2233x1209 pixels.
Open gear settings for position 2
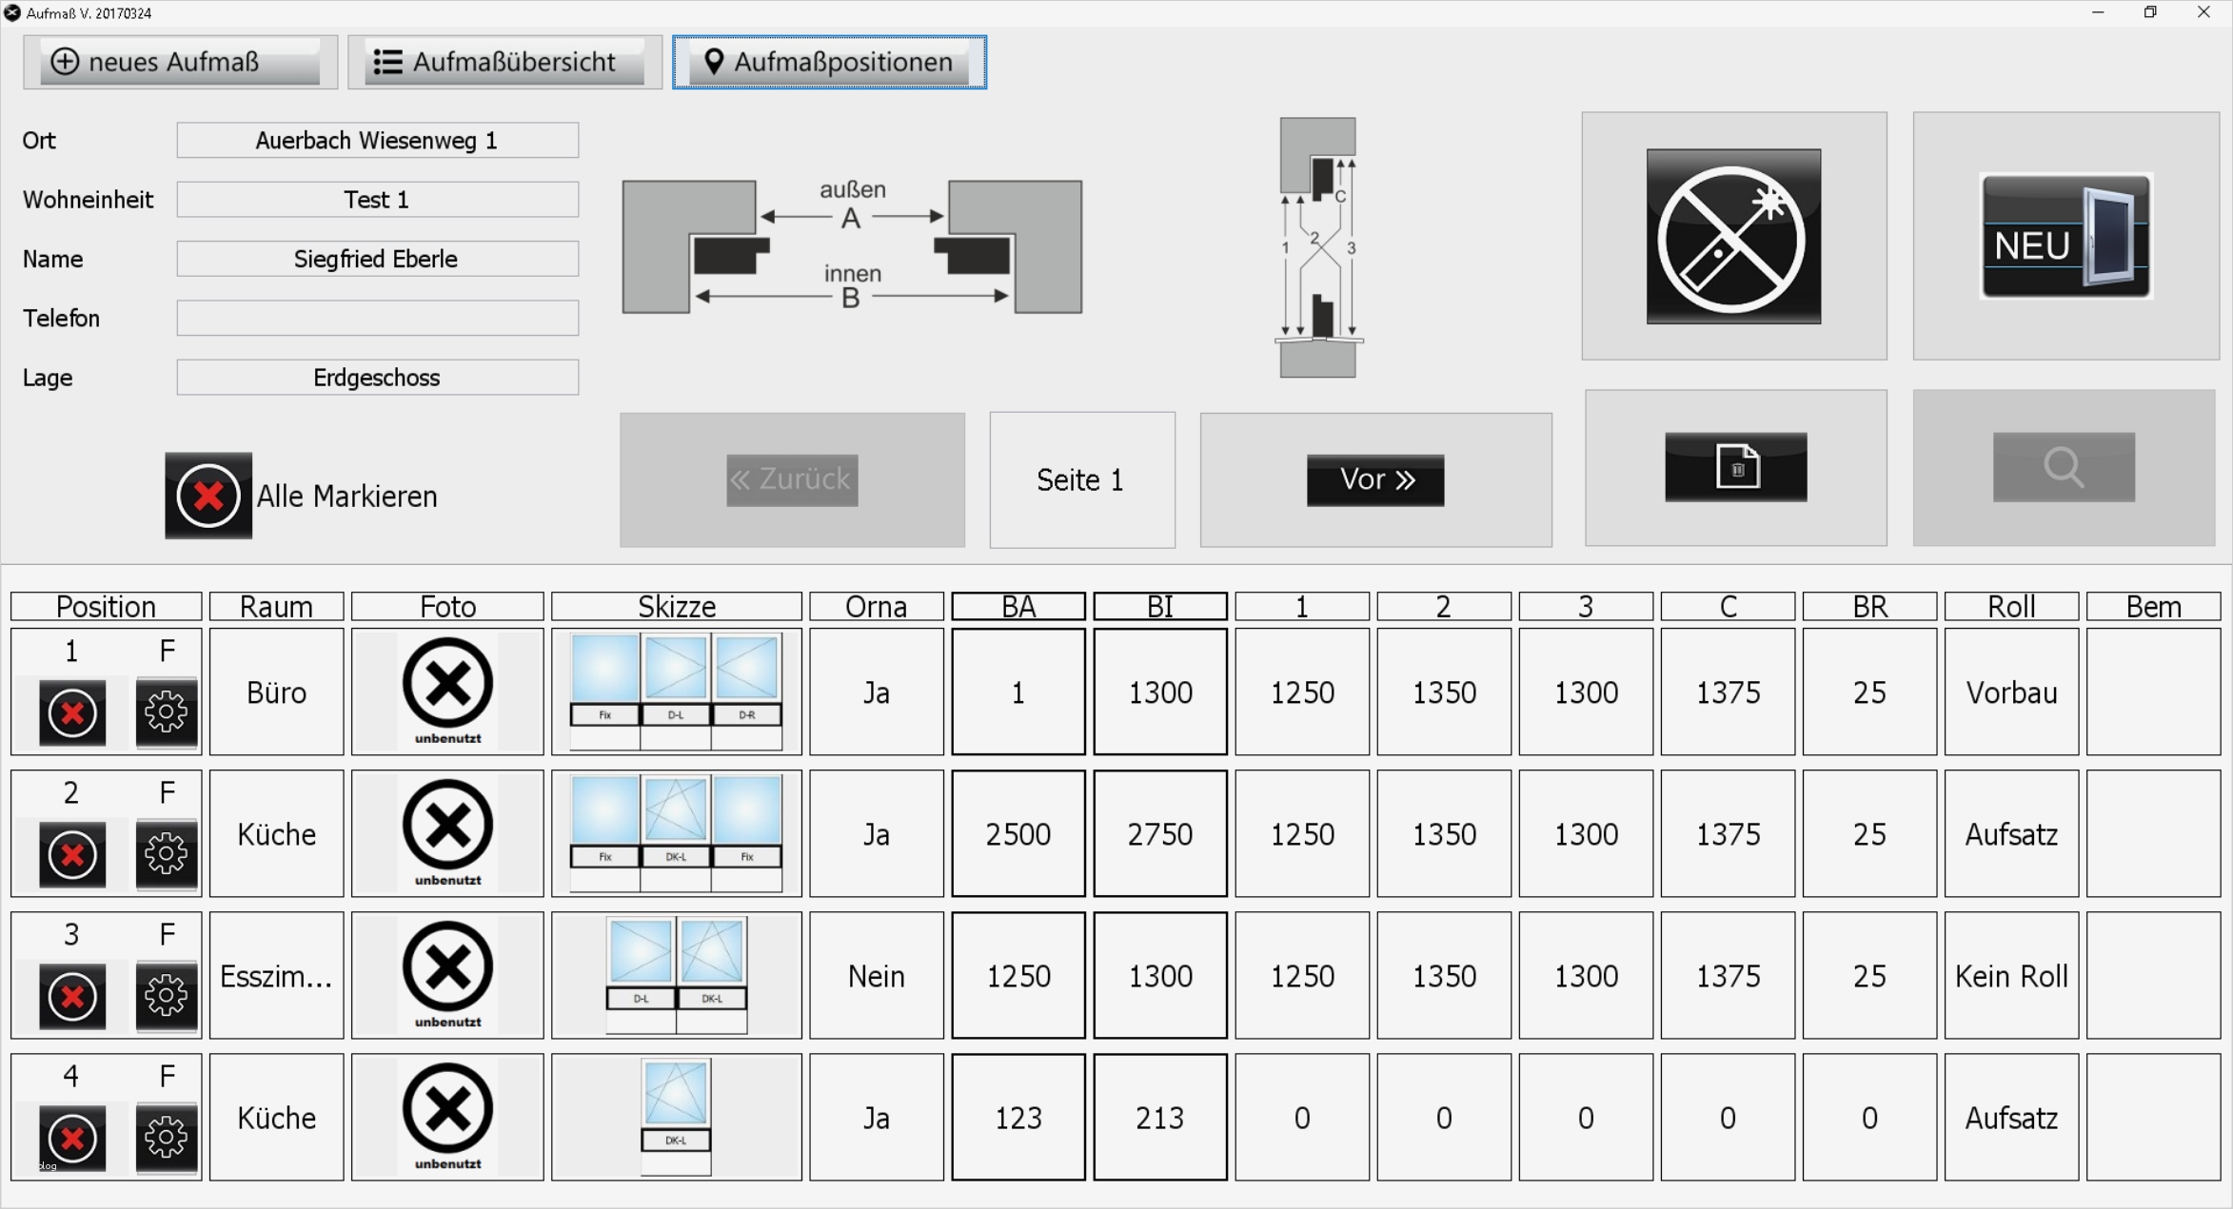point(167,853)
